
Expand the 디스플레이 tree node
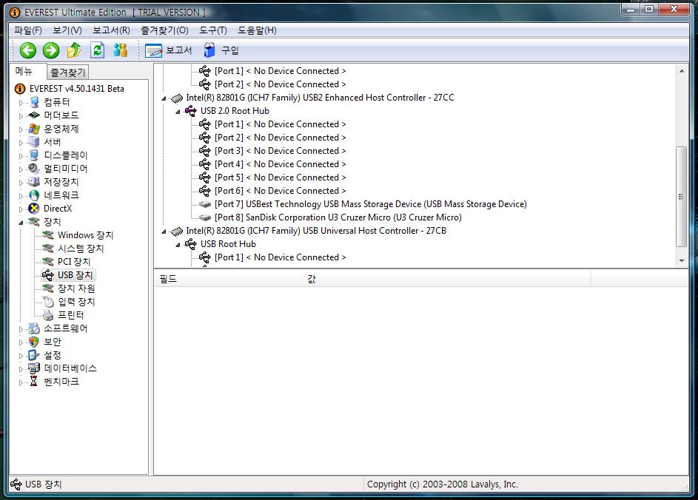point(21,156)
